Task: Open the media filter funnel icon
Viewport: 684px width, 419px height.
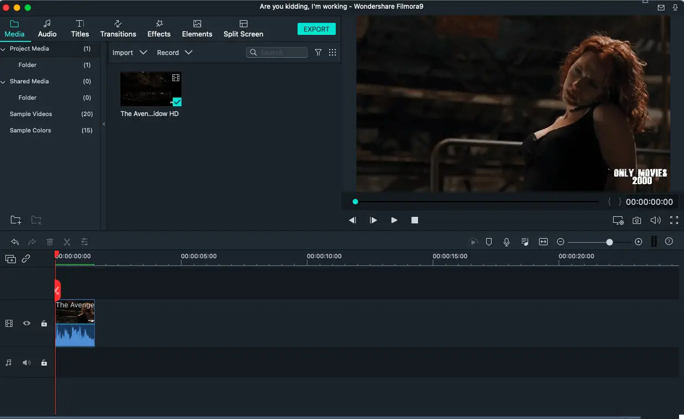Action: point(318,53)
